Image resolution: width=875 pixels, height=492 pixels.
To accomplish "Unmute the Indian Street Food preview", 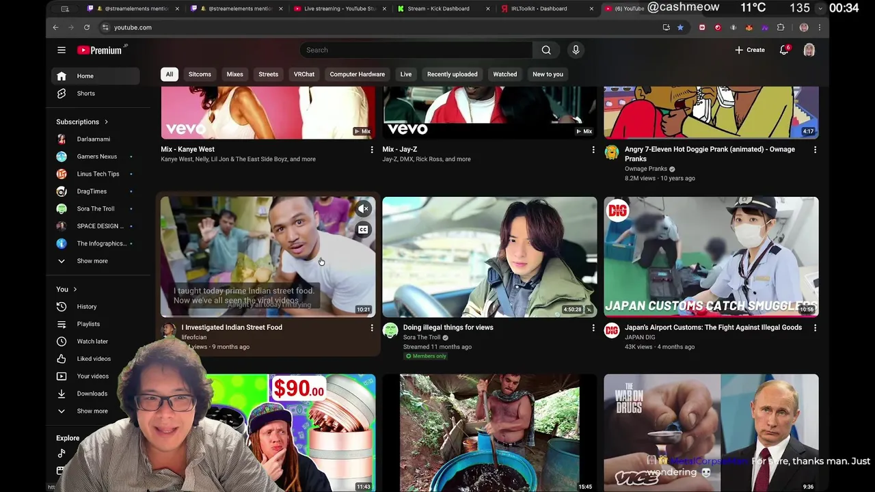I will point(363,209).
